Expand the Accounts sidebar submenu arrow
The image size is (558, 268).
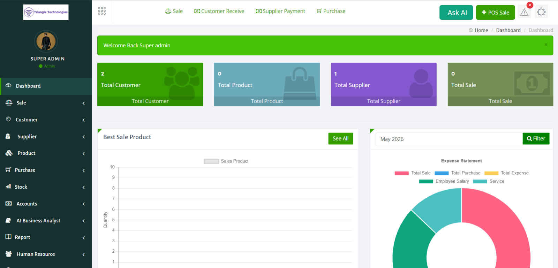(84, 204)
